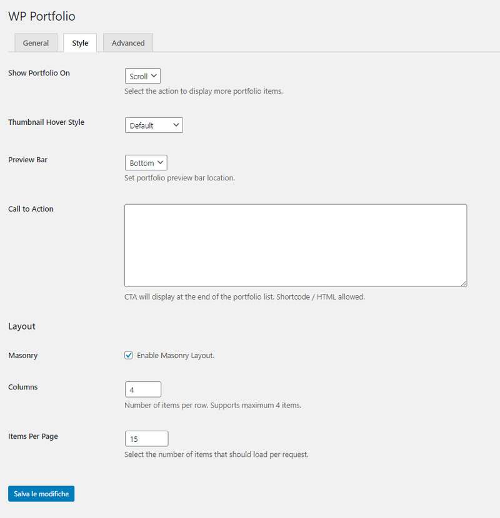Click the Call to Action label
Viewport: 500px width, 518px height.
click(x=31, y=209)
